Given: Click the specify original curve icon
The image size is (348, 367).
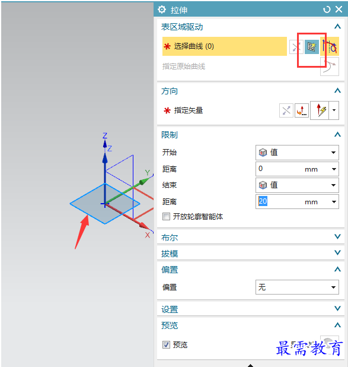Looking at the screenshot, I should [330, 67].
